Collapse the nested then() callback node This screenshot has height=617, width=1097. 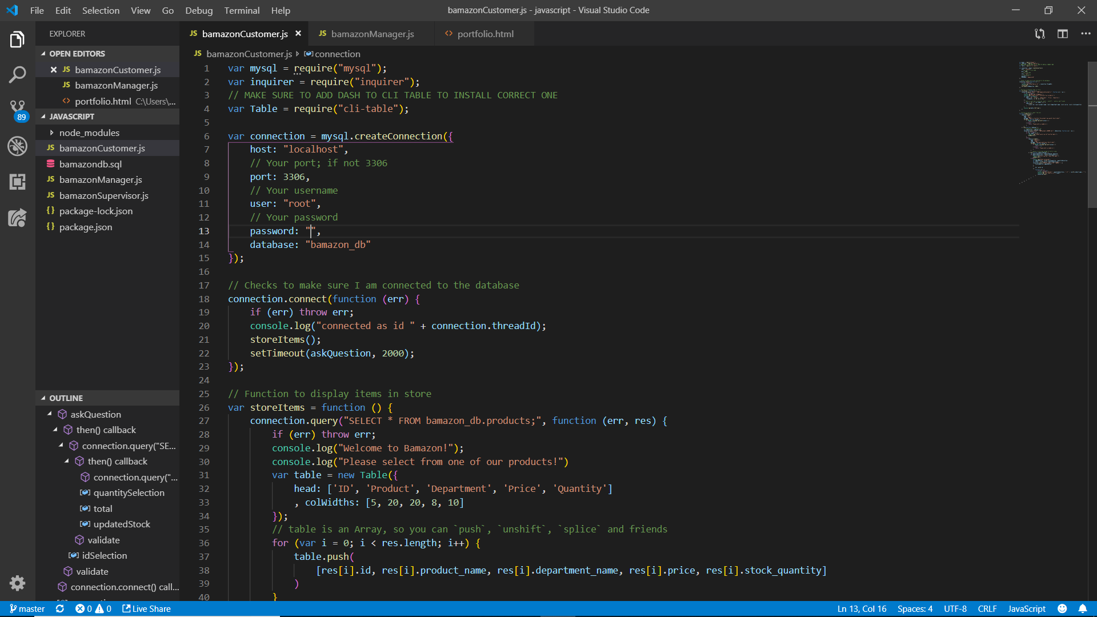(67, 461)
